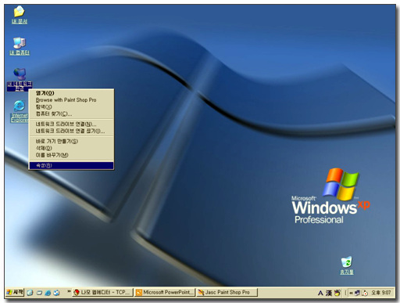The image size is (400, 303).
Task: Click the Show Desktop quick launch icon
Action: tap(39, 293)
